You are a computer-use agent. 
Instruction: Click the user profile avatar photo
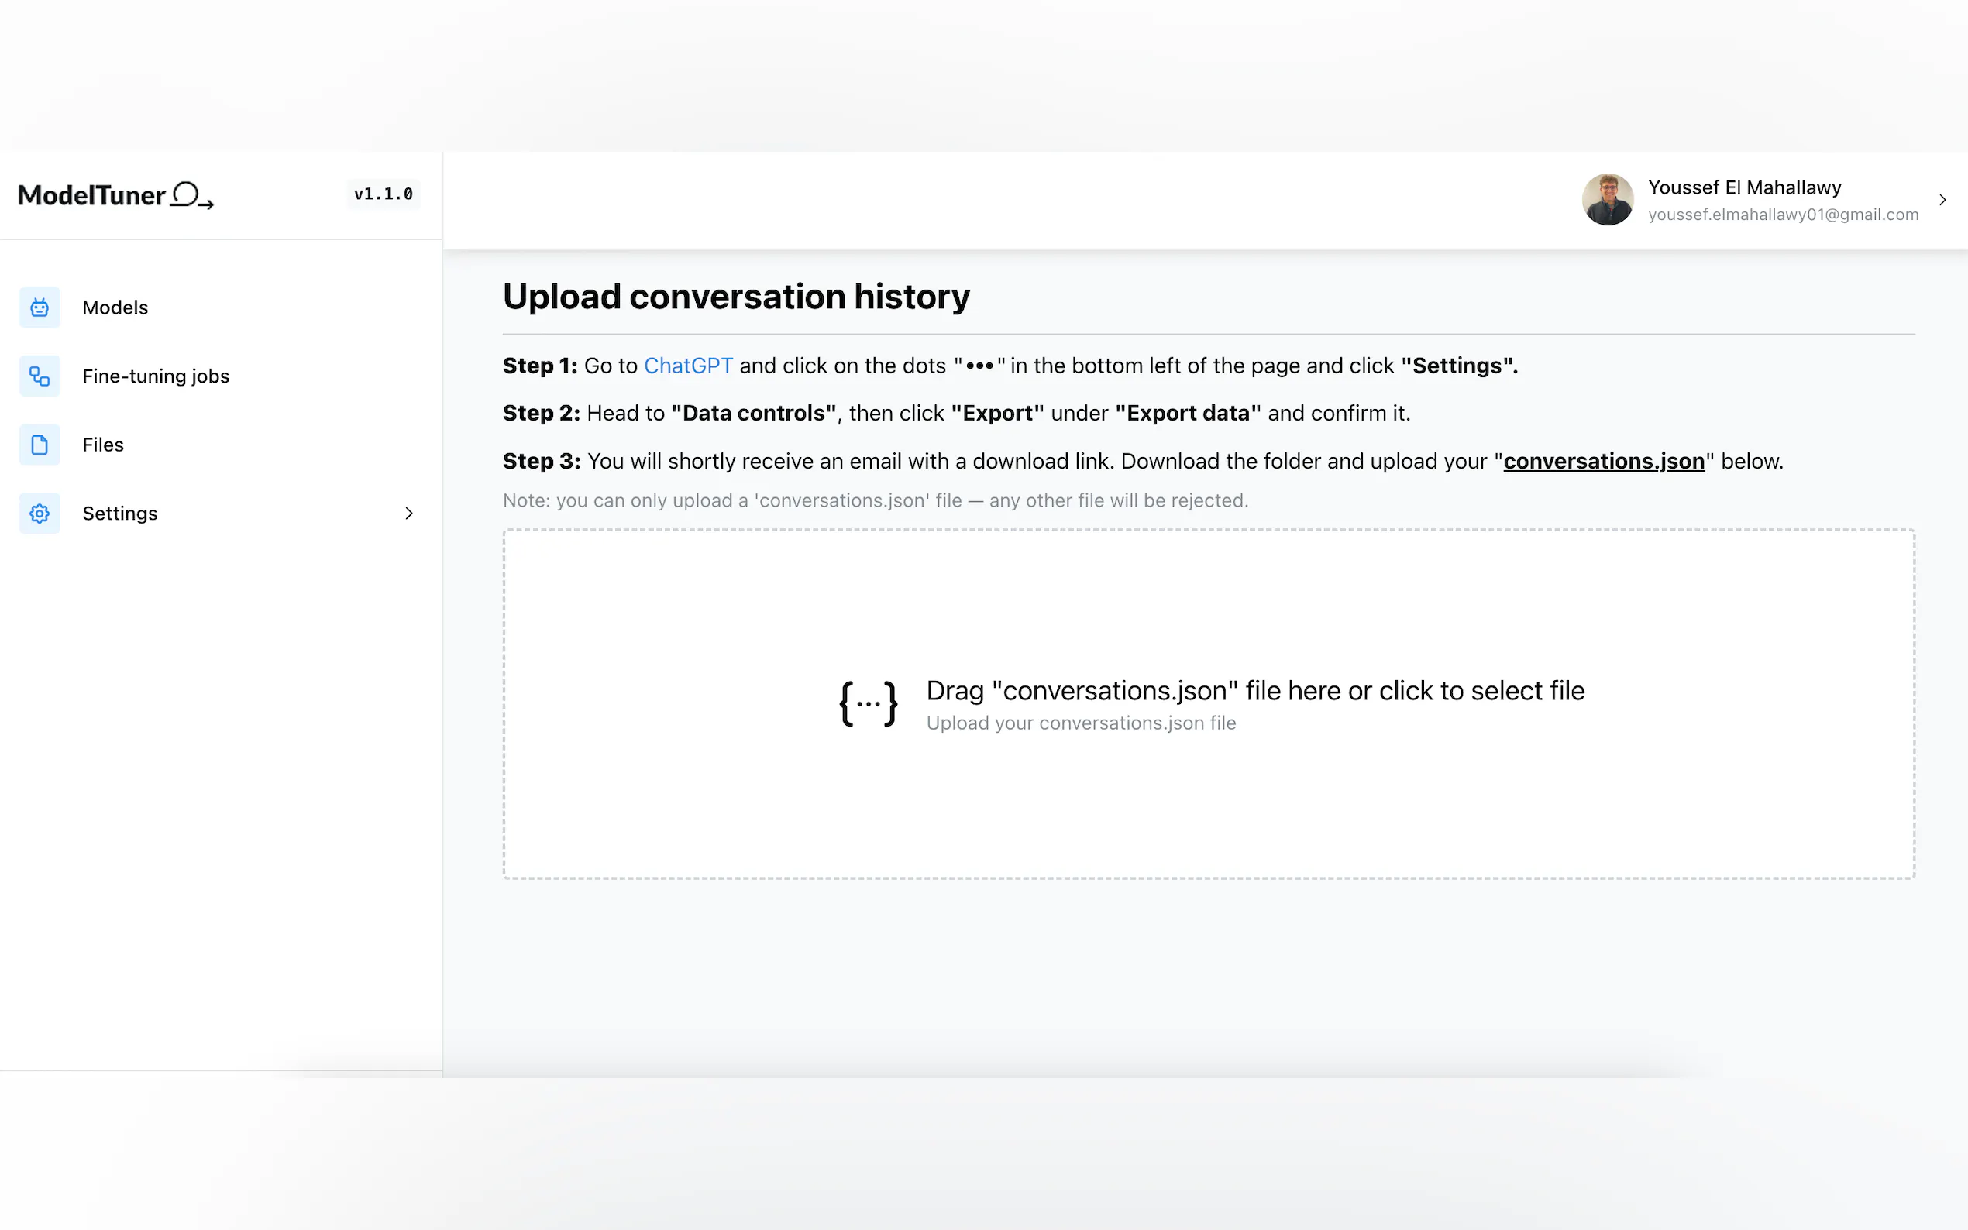(x=1607, y=200)
